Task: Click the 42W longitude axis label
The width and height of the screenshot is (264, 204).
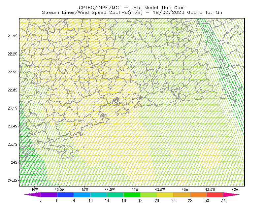Action: click(x=235, y=189)
